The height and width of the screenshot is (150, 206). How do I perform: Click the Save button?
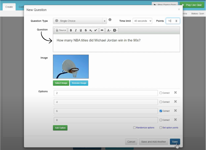pyautogui.click(x=175, y=142)
